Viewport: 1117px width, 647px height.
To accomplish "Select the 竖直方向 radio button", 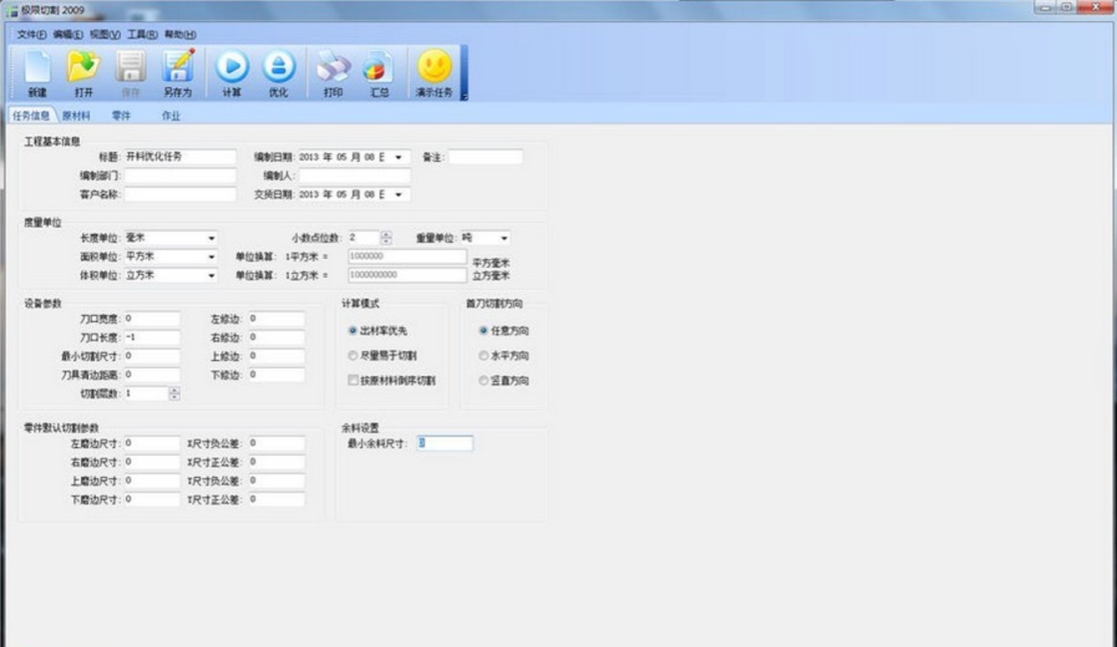I will click(x=483, y=380).
